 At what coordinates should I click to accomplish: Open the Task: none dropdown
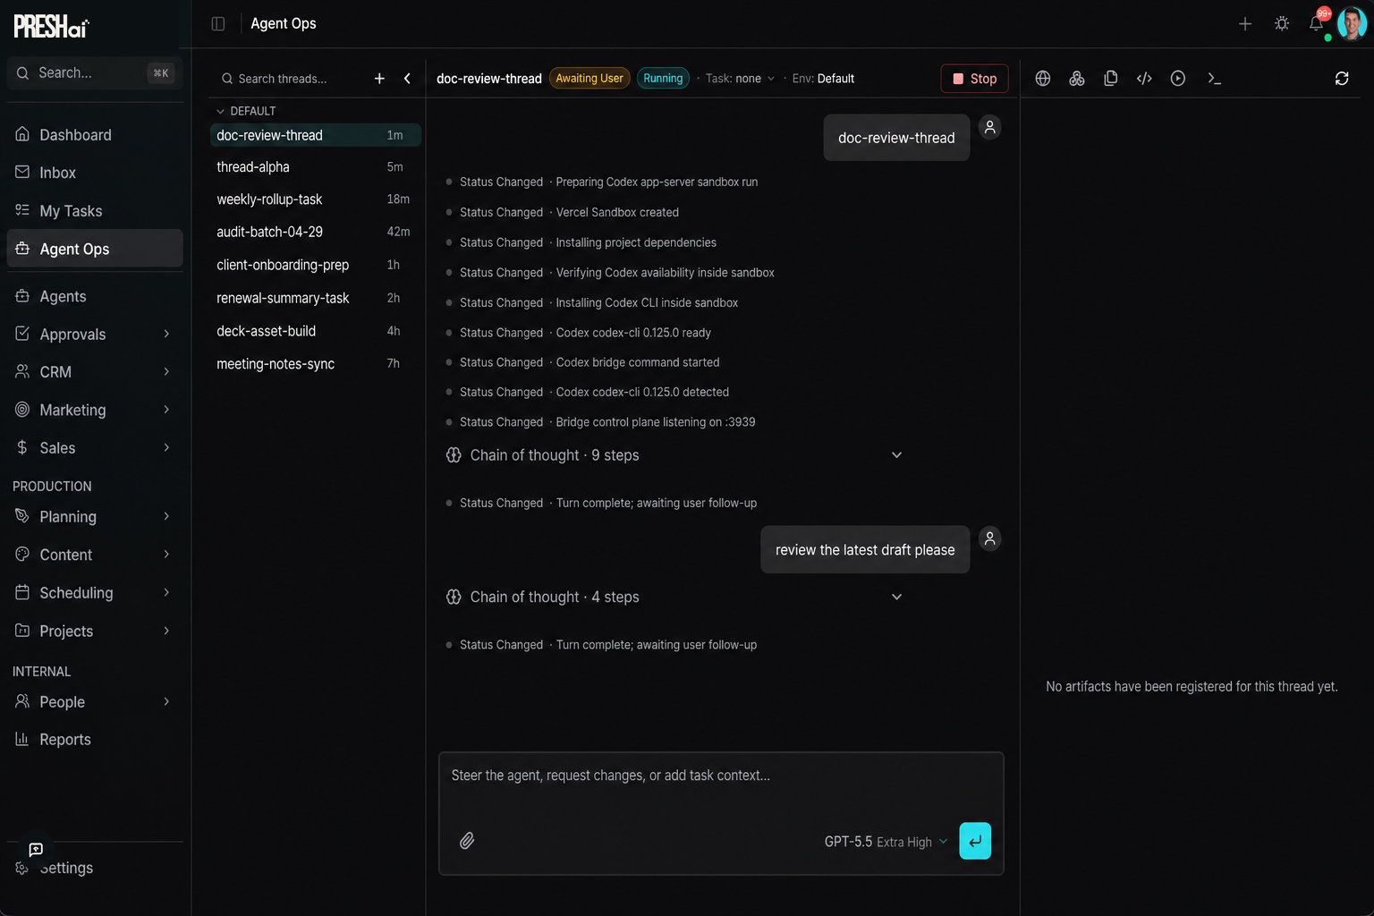tap(740, 79)
